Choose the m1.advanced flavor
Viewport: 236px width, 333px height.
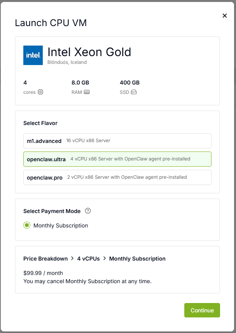(x=117, y=141)
